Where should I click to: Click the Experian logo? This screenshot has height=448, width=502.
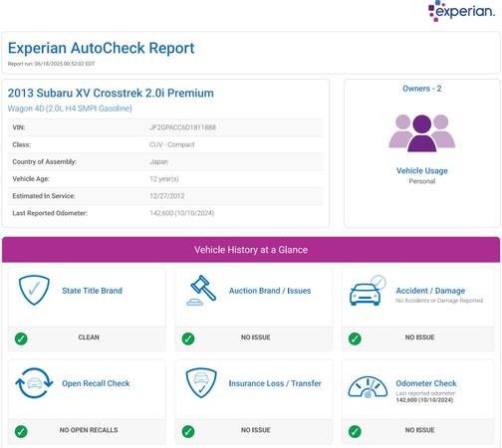coord(461,11)
